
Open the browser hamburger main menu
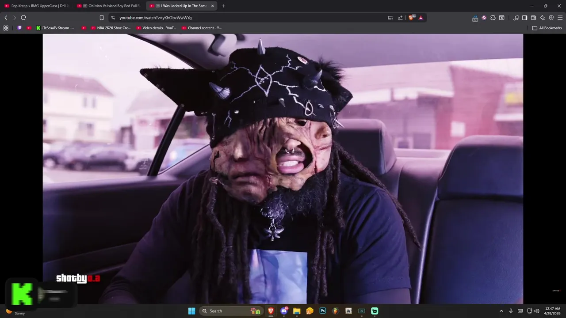click(560, 18)
